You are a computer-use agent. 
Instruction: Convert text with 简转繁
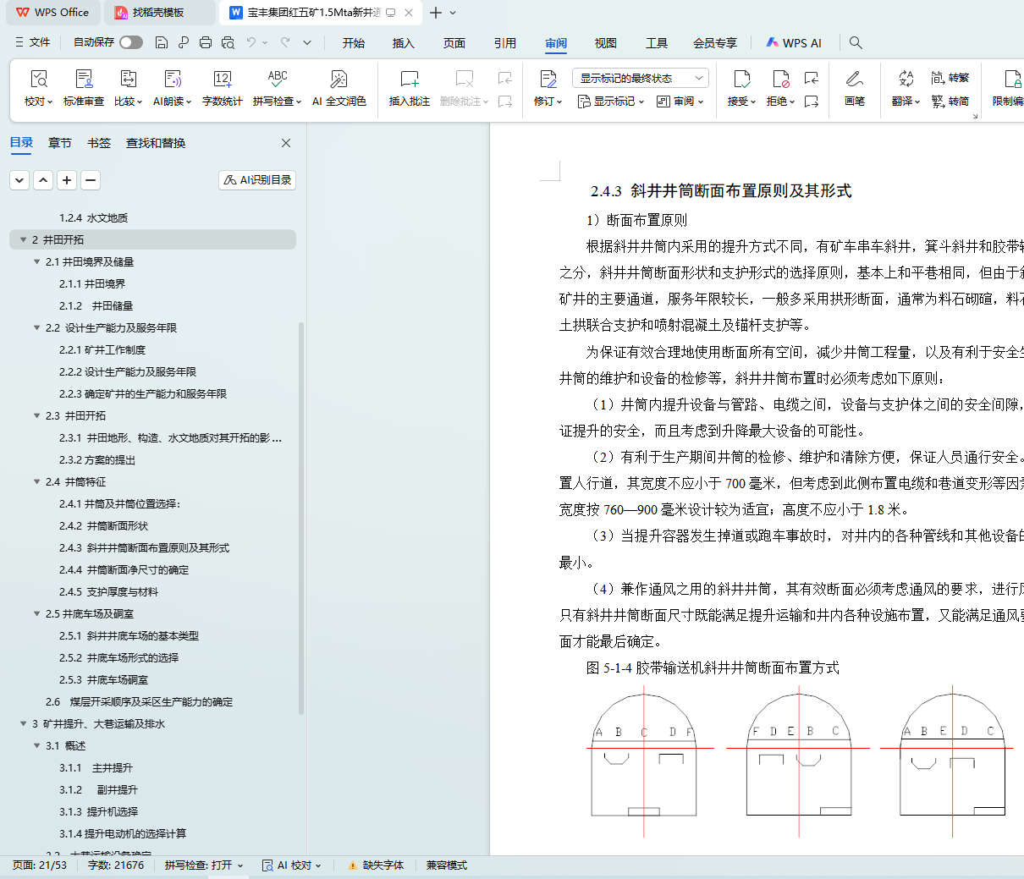[x=950, y=78]
